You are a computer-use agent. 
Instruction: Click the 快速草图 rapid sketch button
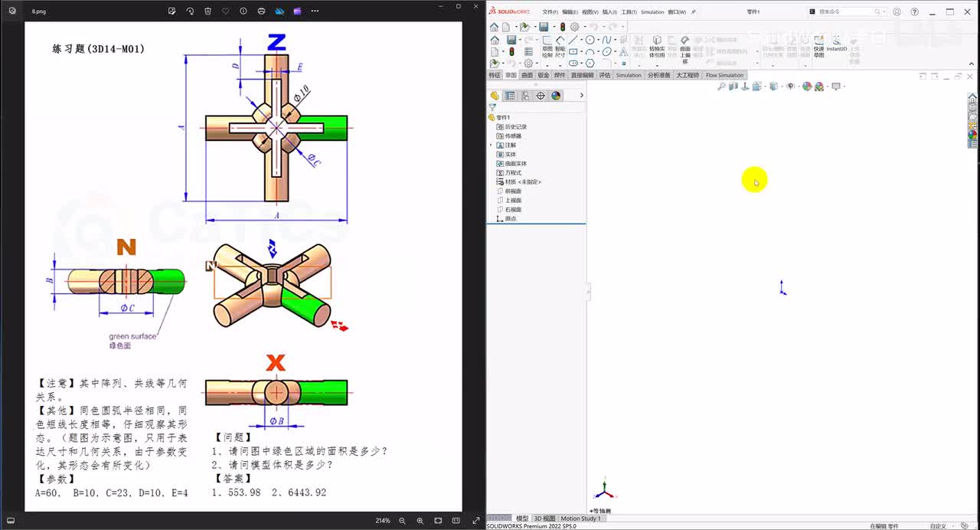[x=818, y=46]
